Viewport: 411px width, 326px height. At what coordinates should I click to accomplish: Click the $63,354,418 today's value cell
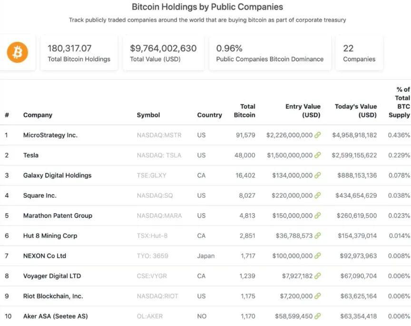[359, 316]
